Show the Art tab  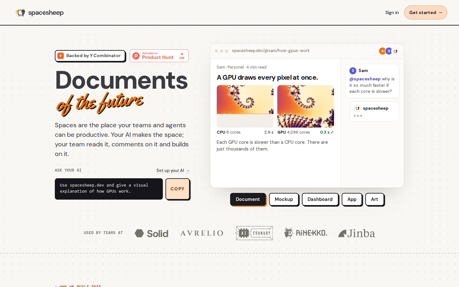click(x=375, y=199)
